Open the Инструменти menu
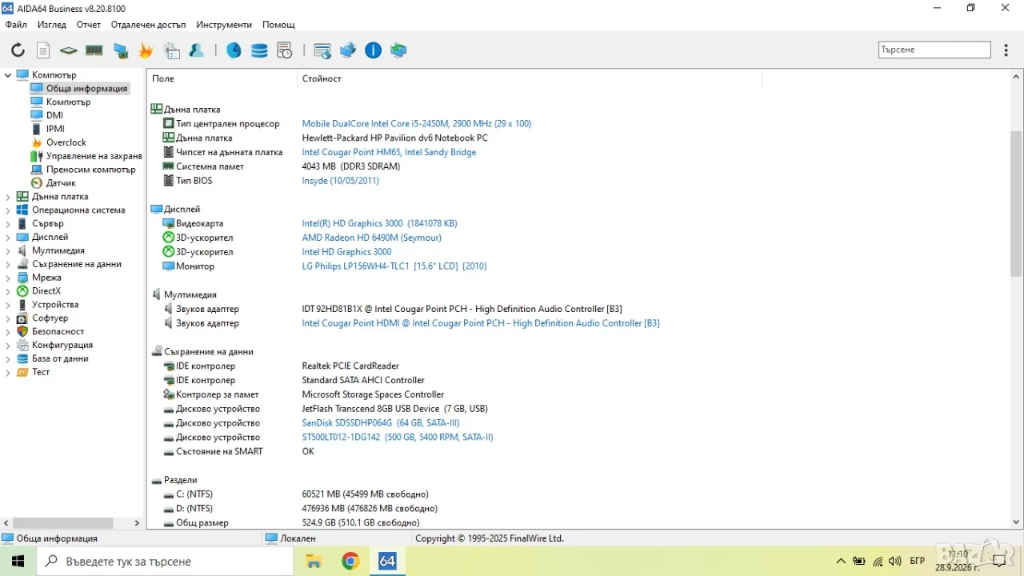The image size is (1024, 576). pos(224,25)
